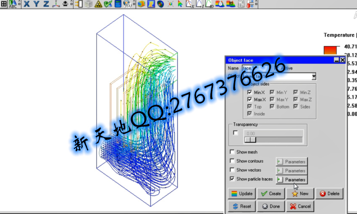This screenshot has height=214, width=357.
Task: Open Parameters for Show vectors
Action: click(291, 171)
